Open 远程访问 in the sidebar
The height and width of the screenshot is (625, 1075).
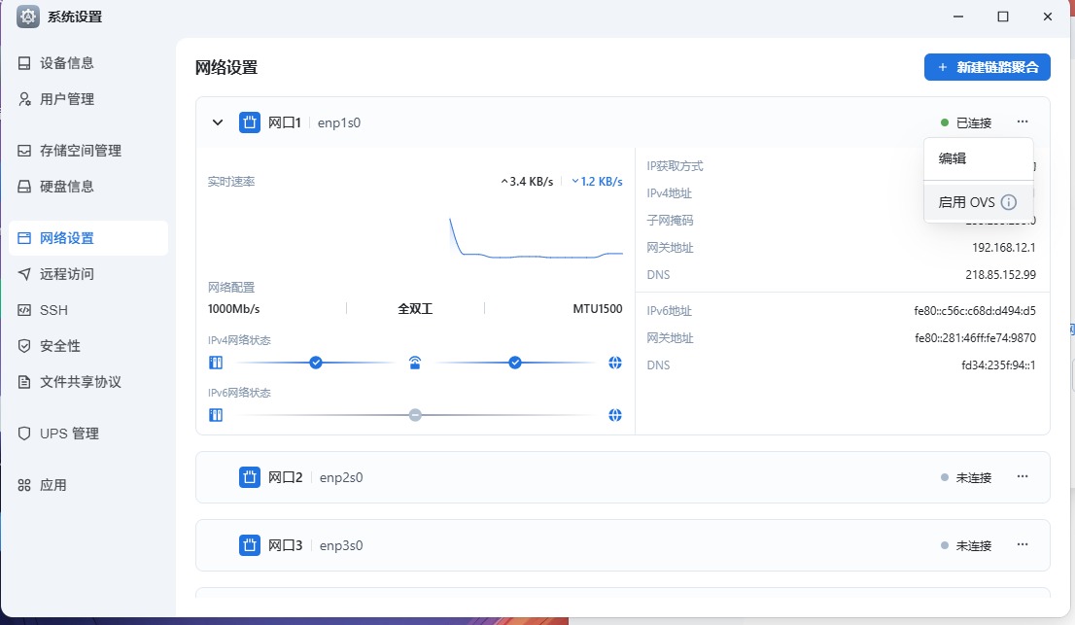pyautogui.click(x=67, y=274)
